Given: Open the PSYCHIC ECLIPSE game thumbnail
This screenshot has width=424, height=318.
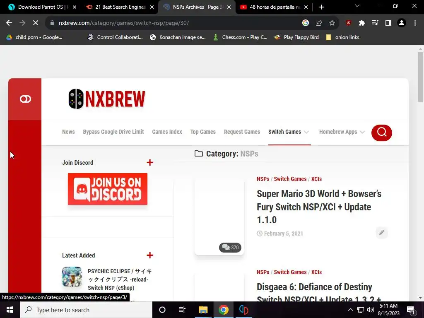Looking at the screenshot, I should tap(72, 277).
